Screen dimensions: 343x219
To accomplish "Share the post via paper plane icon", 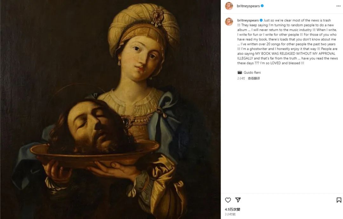I will 238,200.
